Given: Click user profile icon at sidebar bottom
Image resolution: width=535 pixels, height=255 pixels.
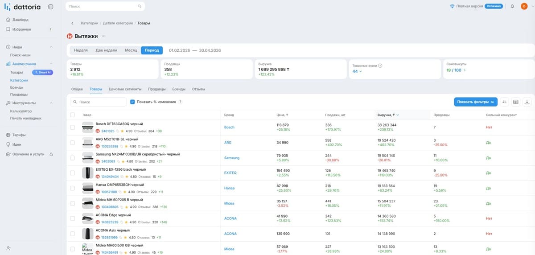Looking at the screenshot, I should (8, 248).
